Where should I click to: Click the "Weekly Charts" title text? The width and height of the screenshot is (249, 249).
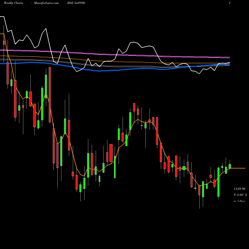(x=13, y=3)
